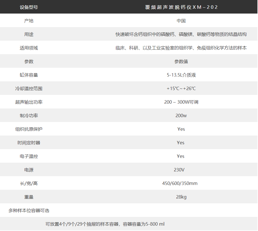
Task: Click the dimensions value "450/600/350mm"
Action: pos(180,184)
